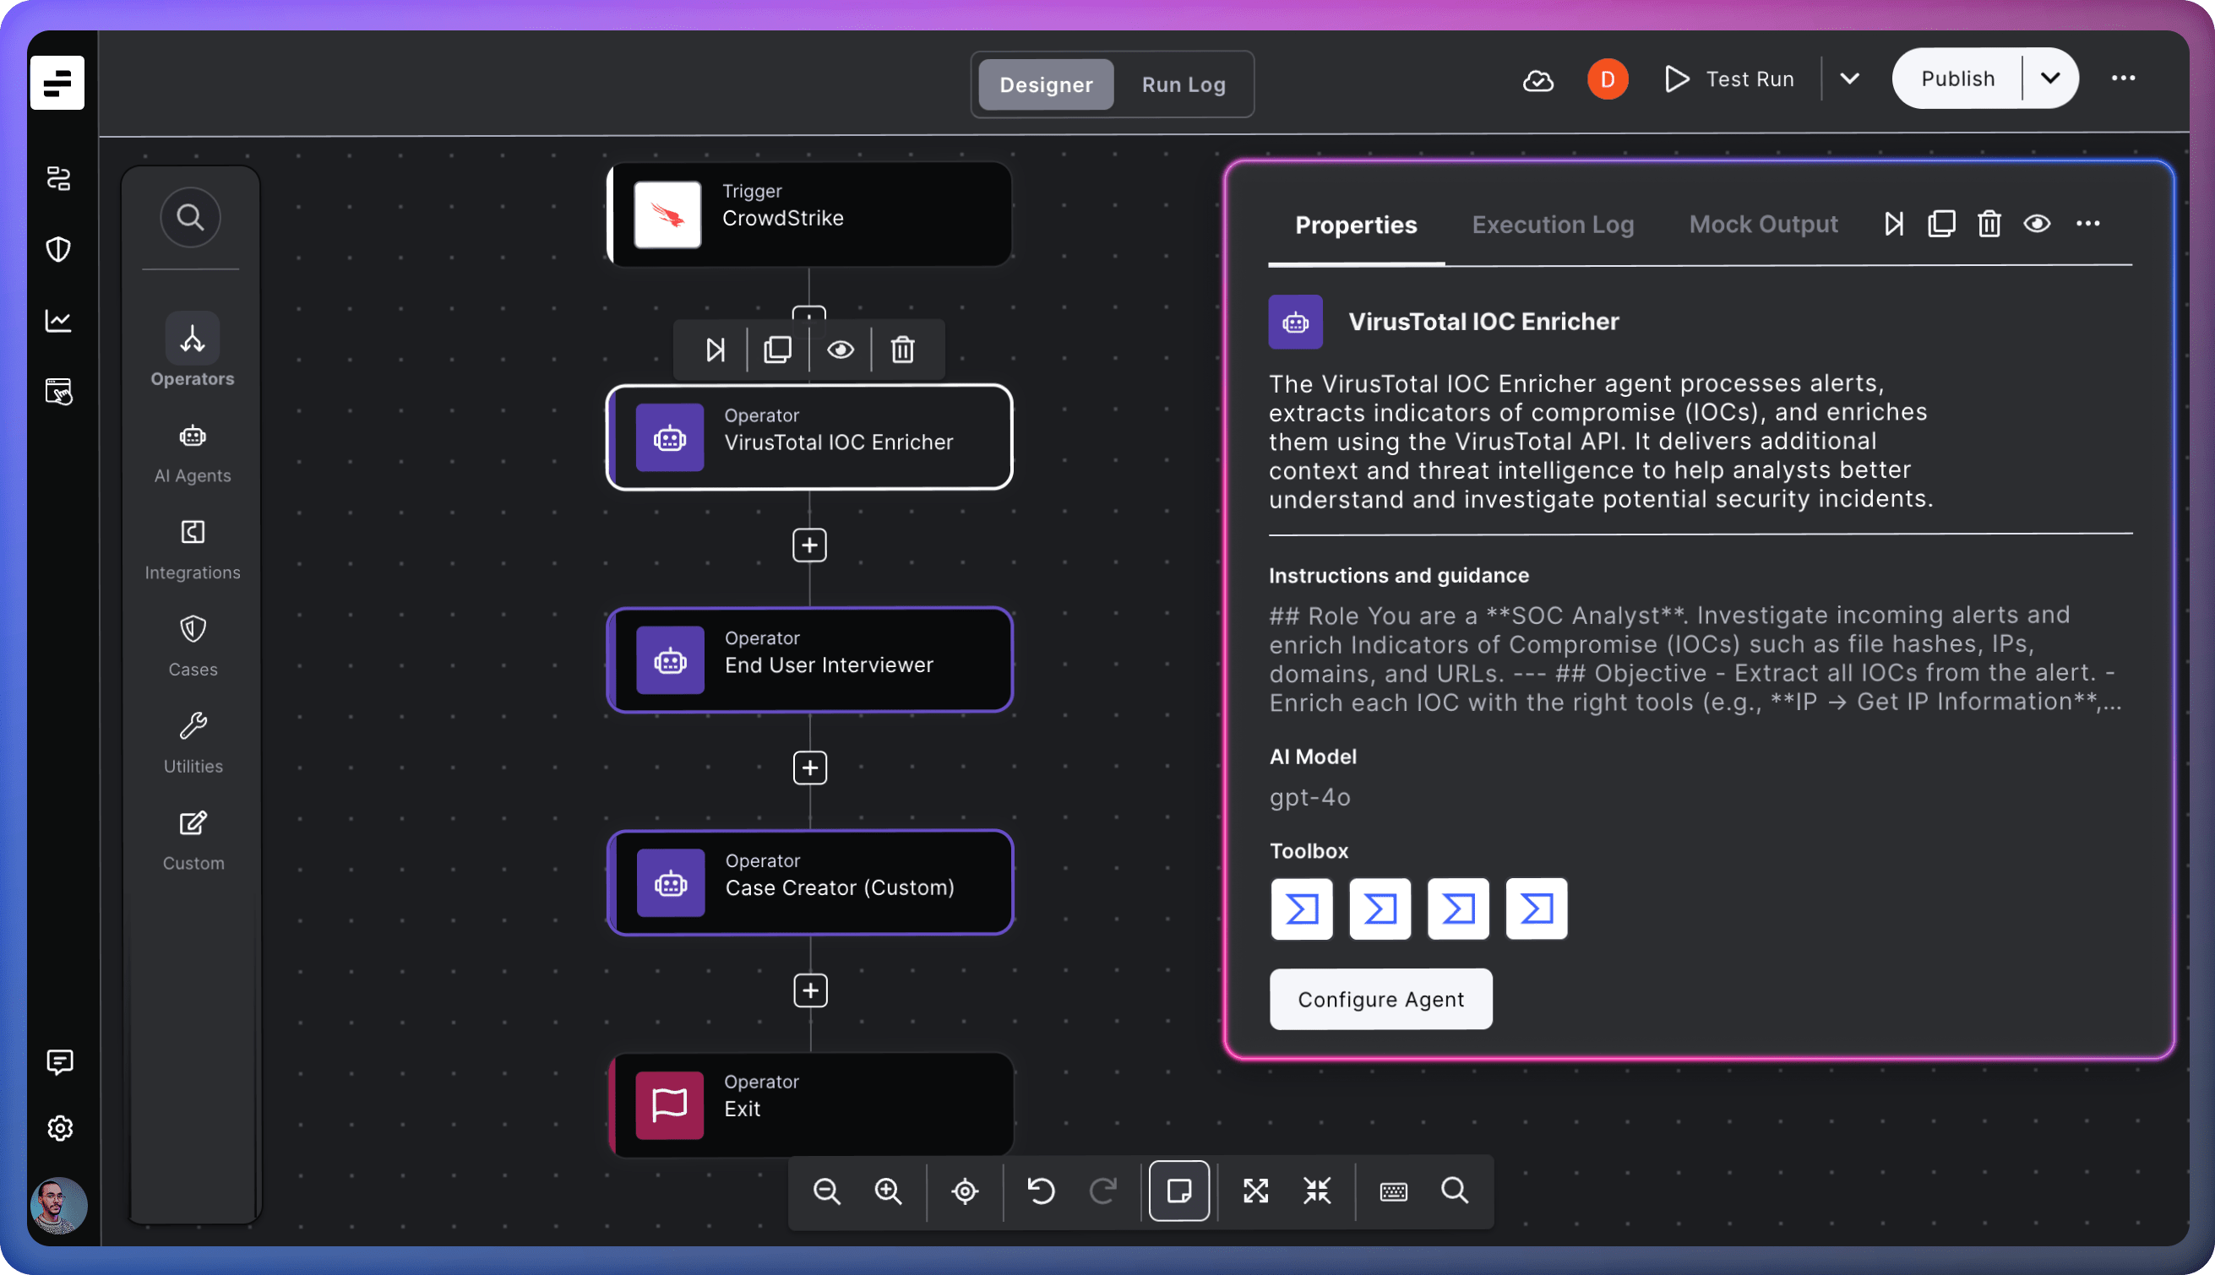Click the undo arrow in the bottom toolbar
Image resolution: width=2215 pixels, height=1275 pixels.
(1041, 1191)
